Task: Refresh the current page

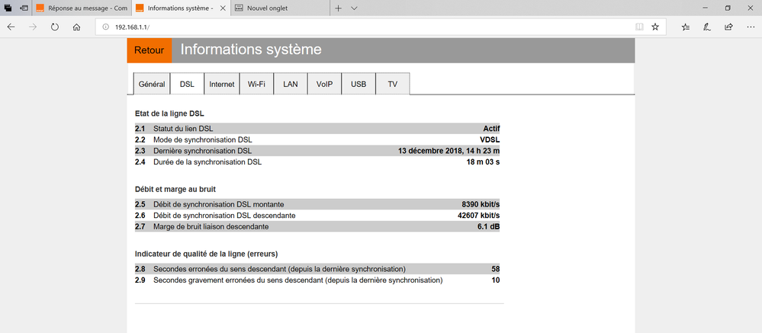Action: click(55, 27)
